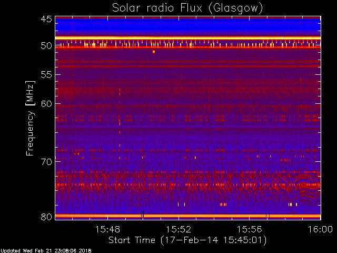Click the 55 frequency tick label
337x253 pixels.
pos(46,75)
